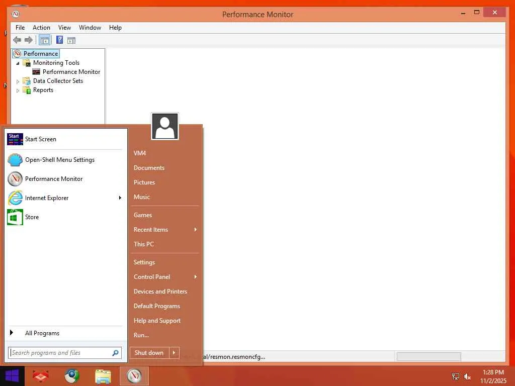Select Reports tree label
This screenshot has height=386, width=515.
pyautogui.click(x=43, y=90)
